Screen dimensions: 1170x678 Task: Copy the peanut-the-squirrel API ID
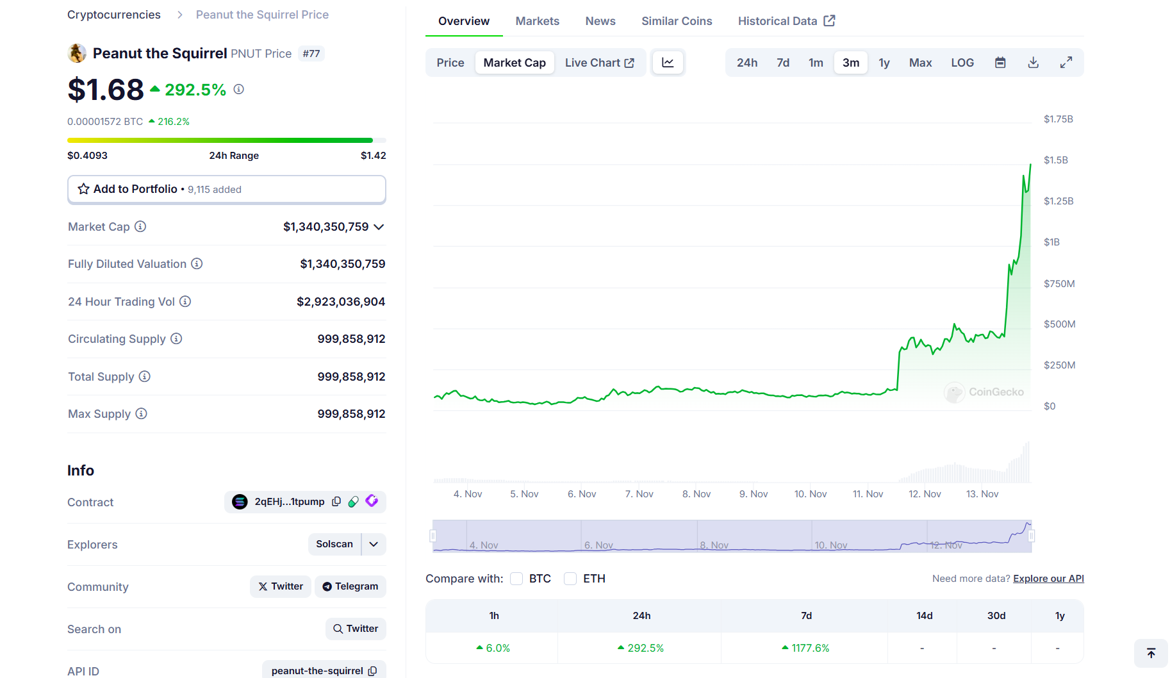[x=372, y=671]
